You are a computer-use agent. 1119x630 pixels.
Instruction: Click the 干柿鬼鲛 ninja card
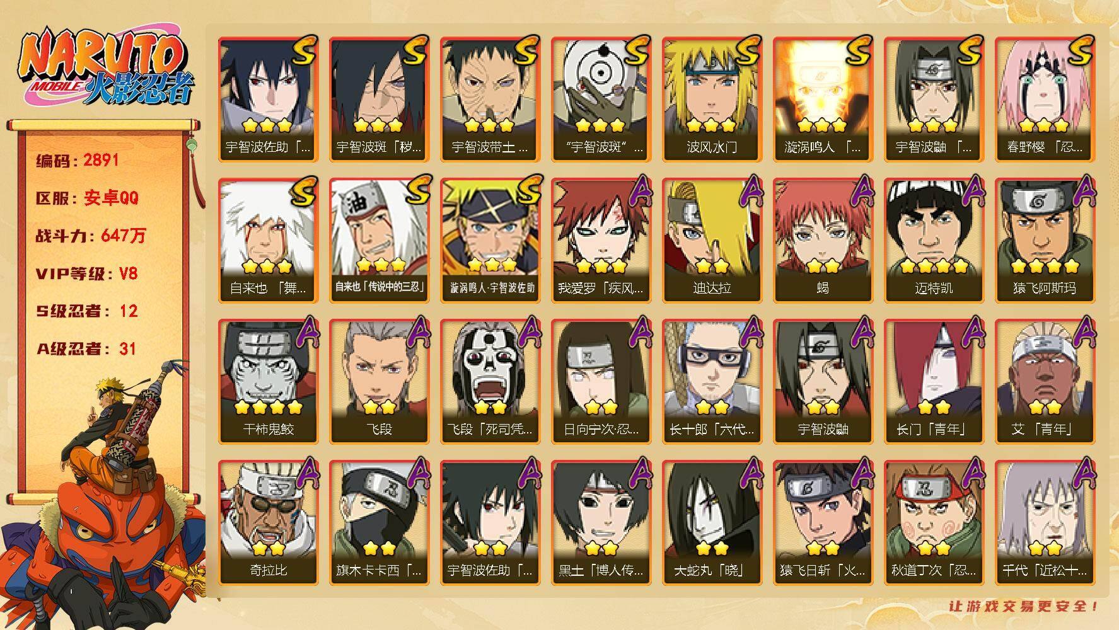pos(268,382)
